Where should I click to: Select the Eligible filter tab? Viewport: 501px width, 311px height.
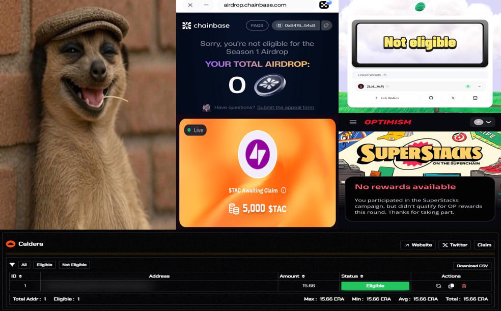click(44, 265)
